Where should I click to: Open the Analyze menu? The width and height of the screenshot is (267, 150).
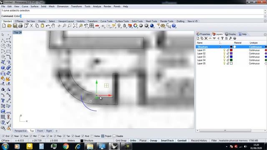pyautogui.click(x=97, y=7)
